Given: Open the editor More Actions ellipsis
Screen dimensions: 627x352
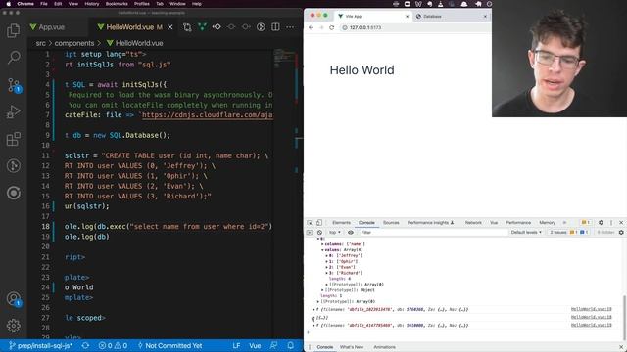Looking at the screenshot, I should click(x=290, y=27).
